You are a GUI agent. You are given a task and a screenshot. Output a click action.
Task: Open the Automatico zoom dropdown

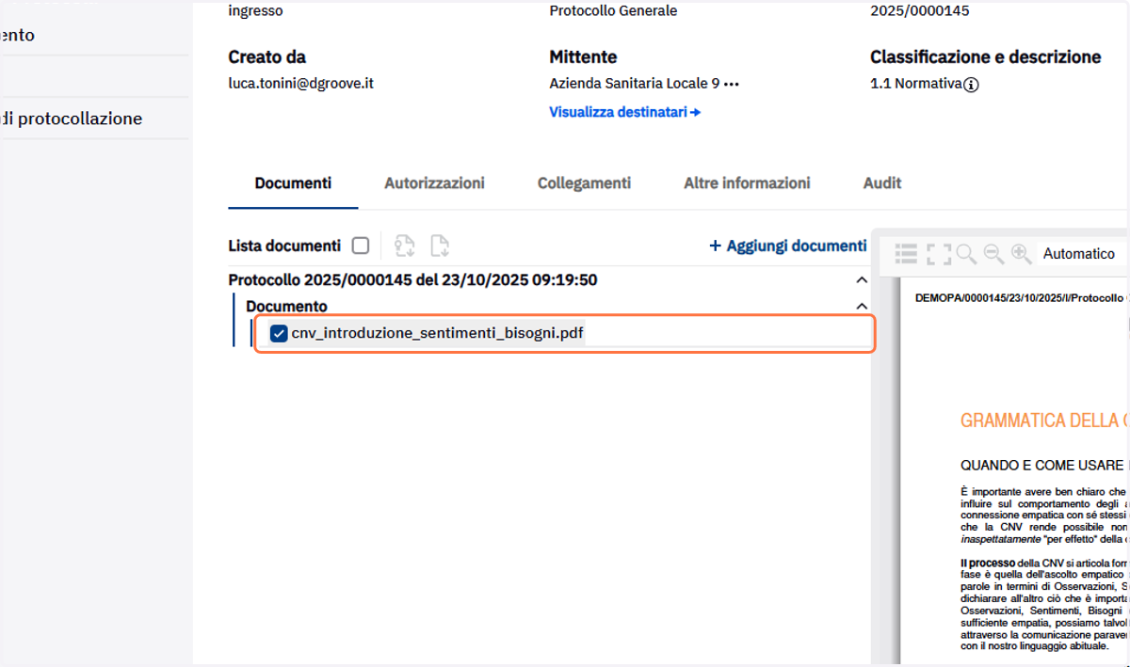point(1083,253)
